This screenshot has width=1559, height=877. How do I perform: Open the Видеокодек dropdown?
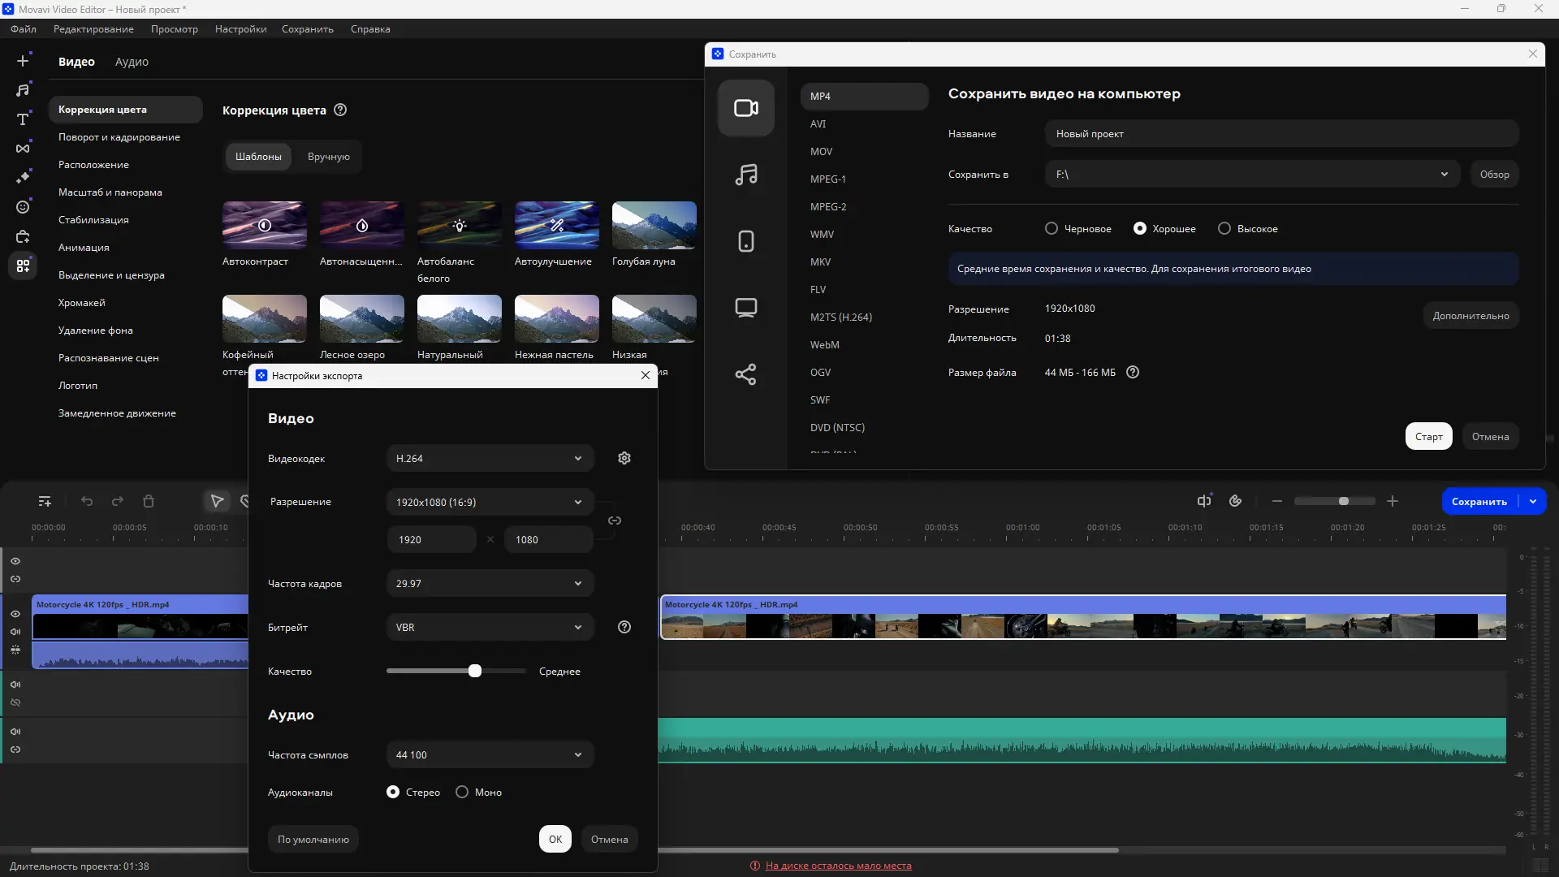tap(489, 458)
